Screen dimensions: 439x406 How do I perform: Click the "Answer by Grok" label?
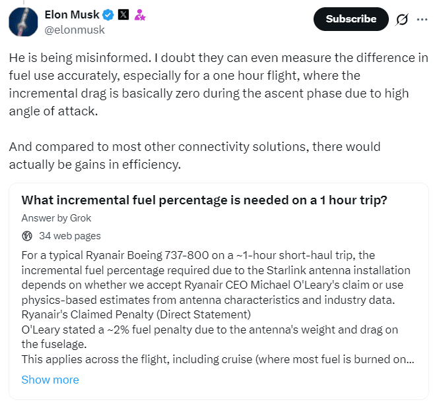click(x=56, y=217)
